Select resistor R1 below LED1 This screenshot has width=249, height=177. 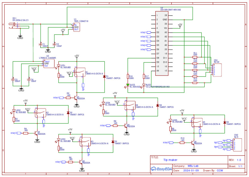[x=59, y=75]
